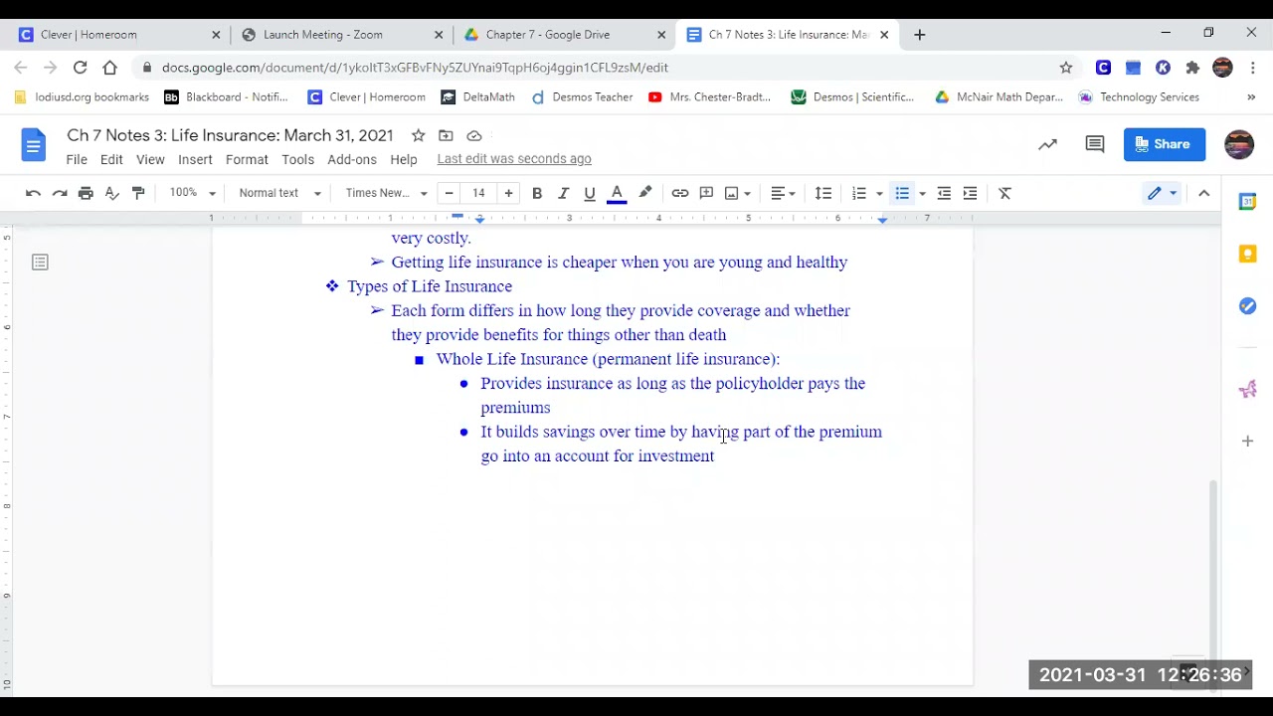1273x716 pixels.
Task: Open the text color picker
Action: tap(617, 193)
